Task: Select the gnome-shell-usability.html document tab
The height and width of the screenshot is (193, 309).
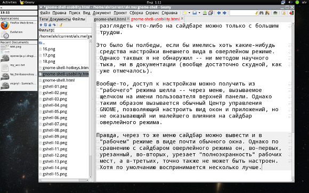Action: coord(155,19)
